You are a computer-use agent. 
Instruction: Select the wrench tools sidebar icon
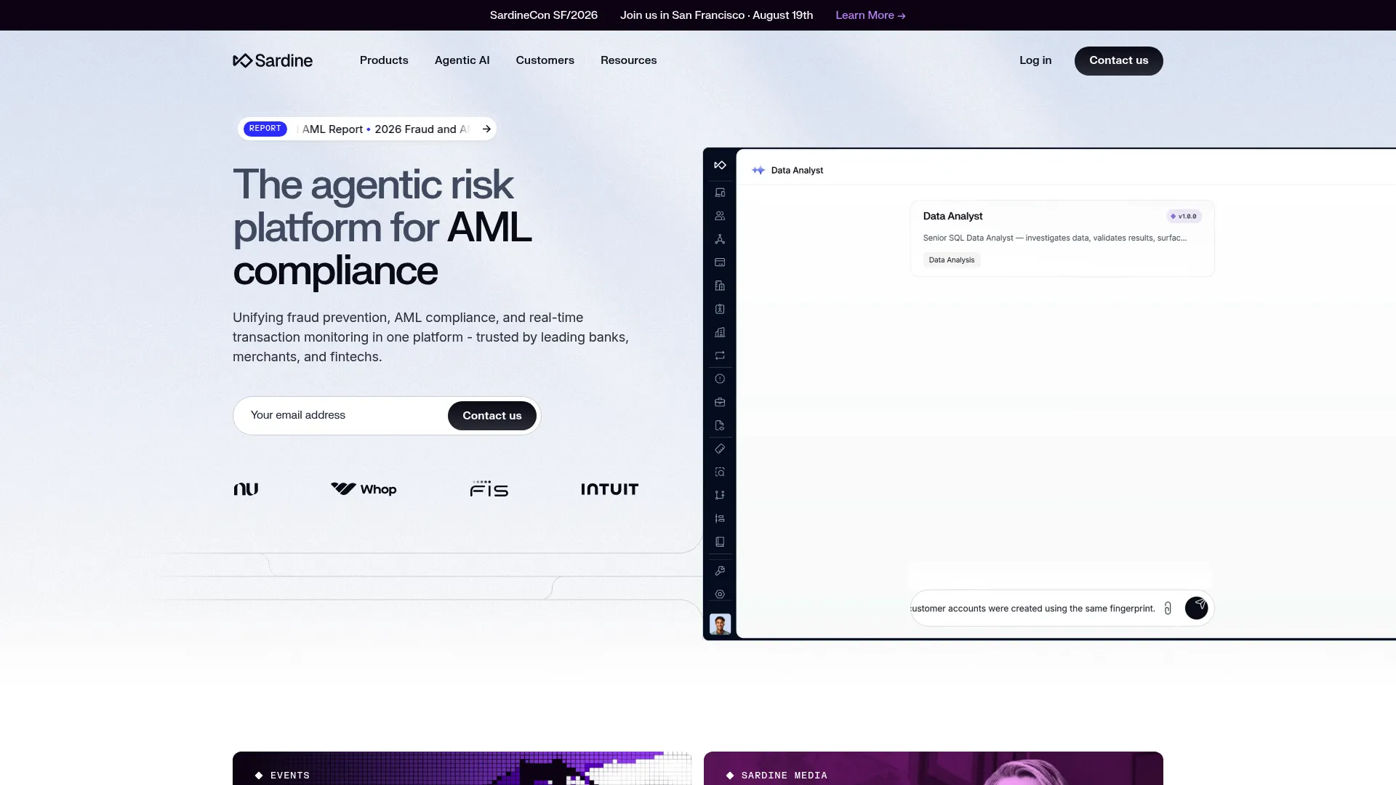pos(720,571)
